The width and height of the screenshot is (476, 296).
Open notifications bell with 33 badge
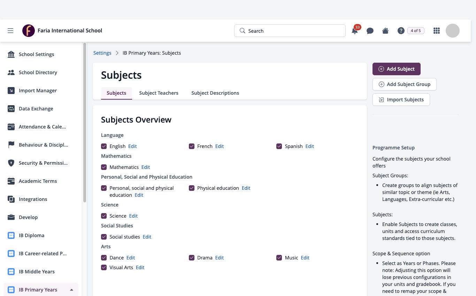tap(355, 31)
